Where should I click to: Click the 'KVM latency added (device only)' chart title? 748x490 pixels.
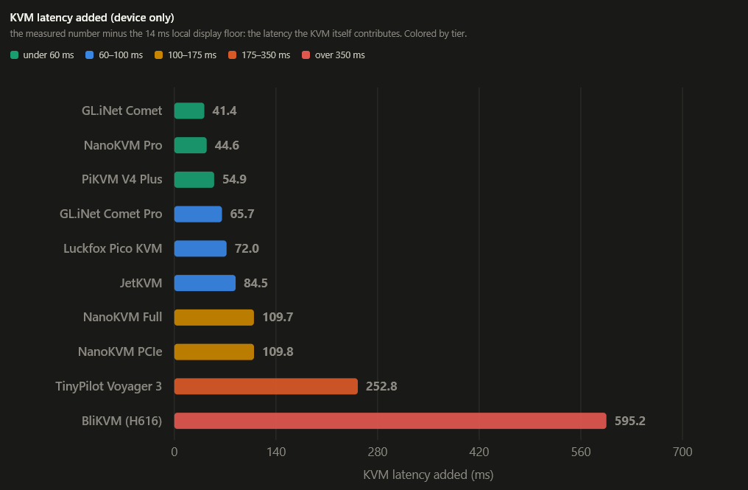click(92, 18)
